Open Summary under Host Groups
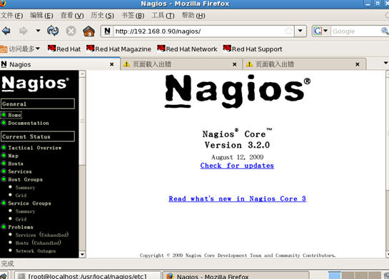The height and width of the screenshot is (279, 389). pos(25,188)
